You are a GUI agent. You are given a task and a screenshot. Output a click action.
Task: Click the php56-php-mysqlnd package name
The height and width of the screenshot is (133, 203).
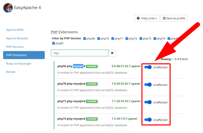71,66
